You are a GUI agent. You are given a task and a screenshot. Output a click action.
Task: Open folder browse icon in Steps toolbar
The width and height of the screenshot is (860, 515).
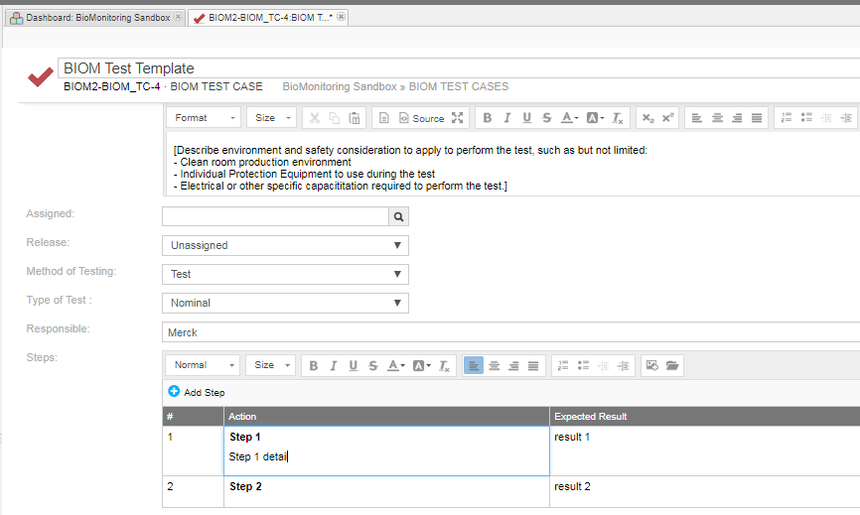pyautogui.click(x=672, y=365)
